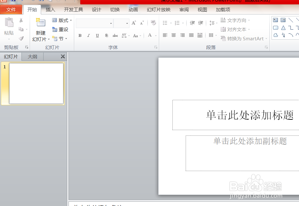299x206 pixels.
Task: Toggle strikethrough formatting
Action: [115, 36]
